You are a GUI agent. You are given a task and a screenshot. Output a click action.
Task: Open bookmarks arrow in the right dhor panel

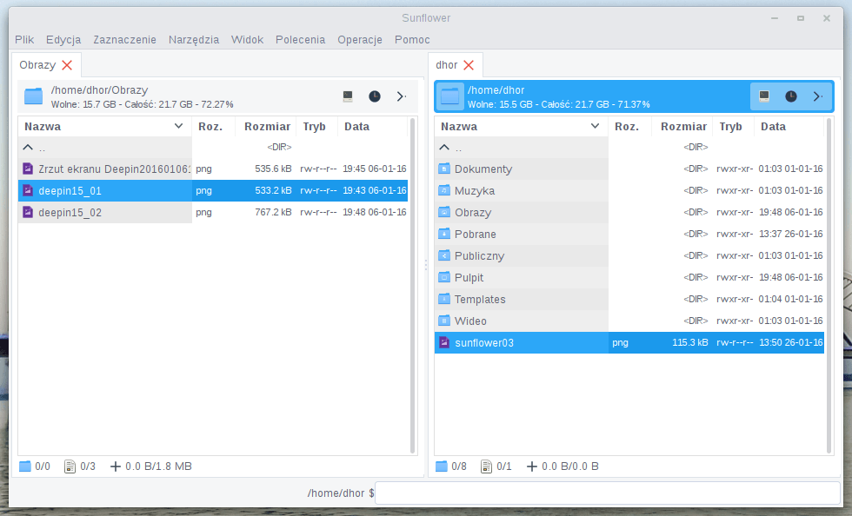point(818,96)
